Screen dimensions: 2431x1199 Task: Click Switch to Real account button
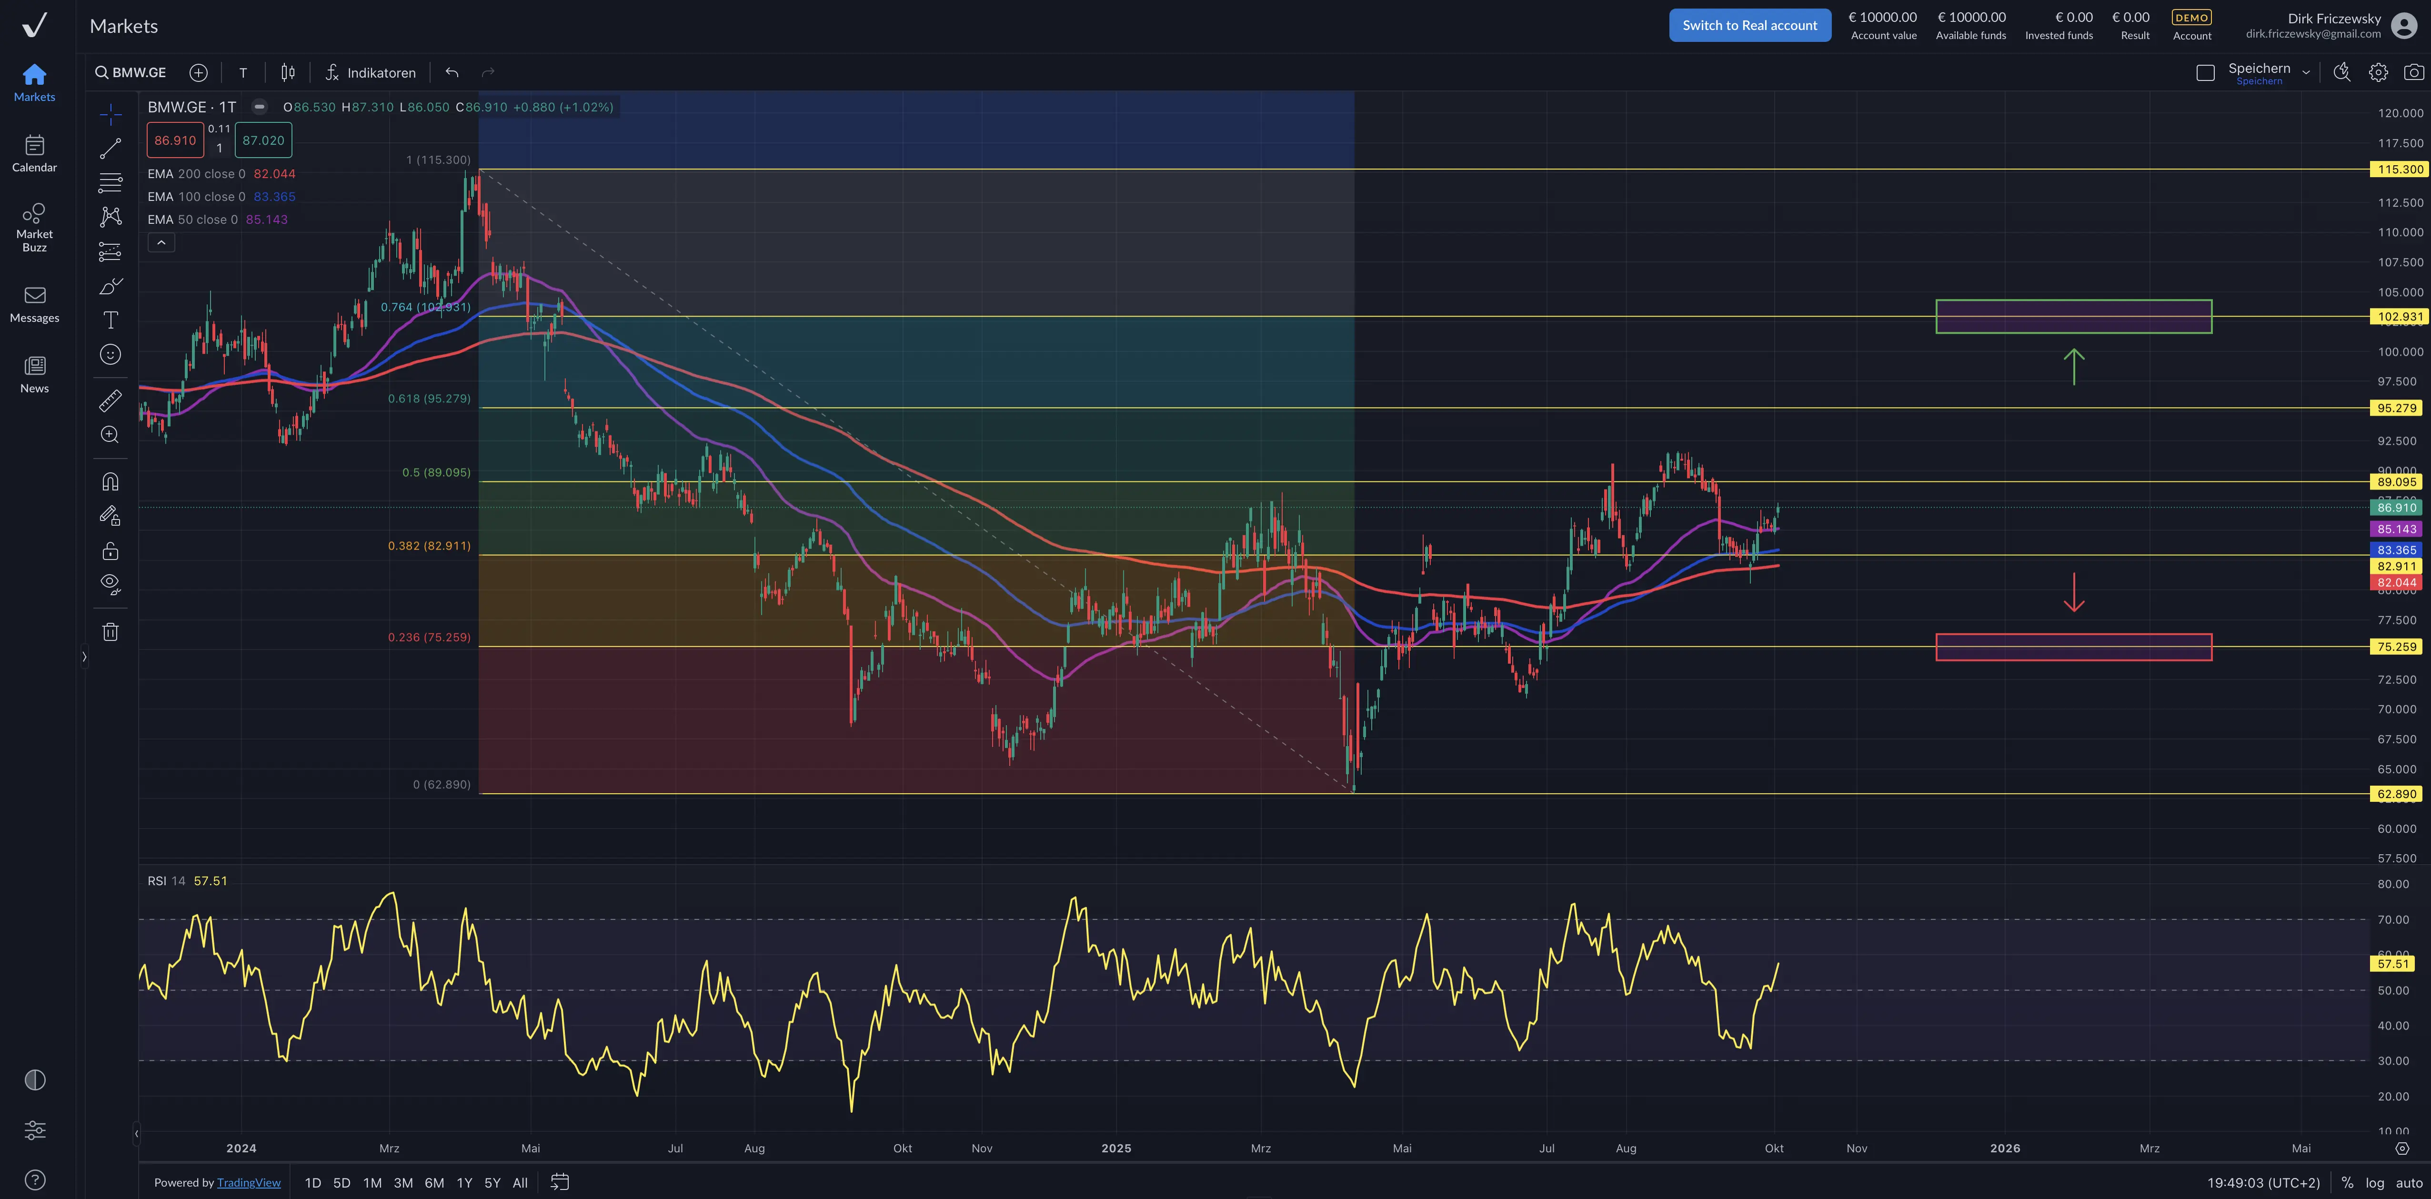[1748, 25]
